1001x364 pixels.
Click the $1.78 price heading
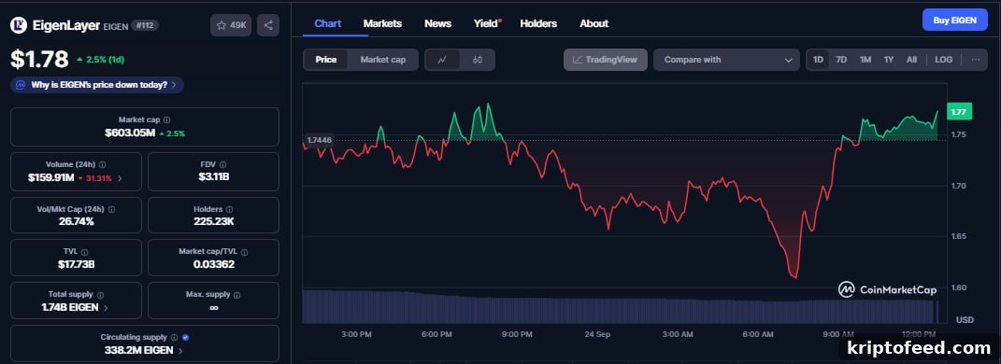39,60
